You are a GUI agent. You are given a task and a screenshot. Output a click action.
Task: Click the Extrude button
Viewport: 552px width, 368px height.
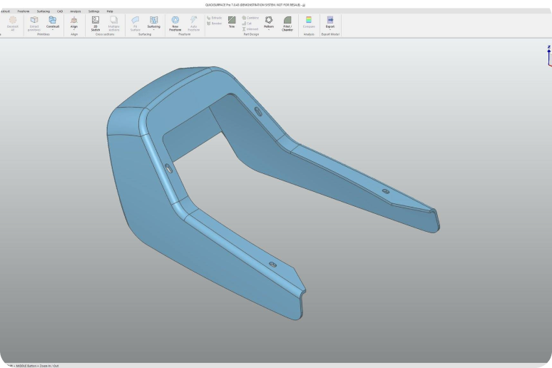(214, 17)
